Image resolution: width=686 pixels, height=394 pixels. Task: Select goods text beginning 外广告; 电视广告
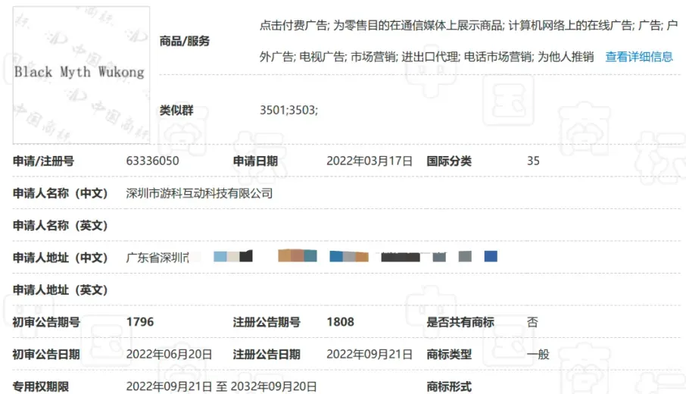click(x=426, y=57)
